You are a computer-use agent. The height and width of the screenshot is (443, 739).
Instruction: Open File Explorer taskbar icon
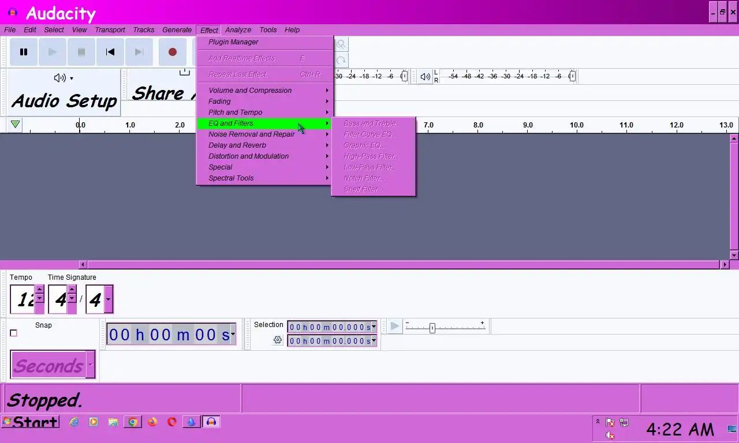(113, 422)
